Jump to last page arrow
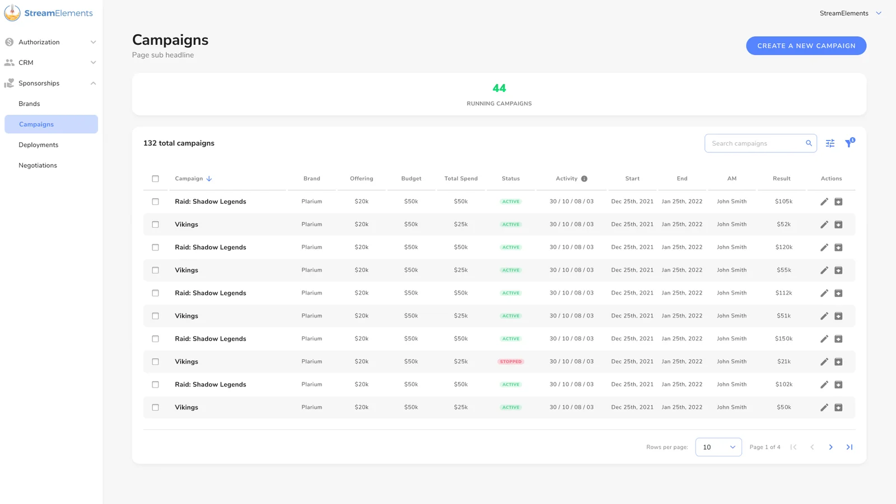This screenshot has width=896, height=504. 849,447
